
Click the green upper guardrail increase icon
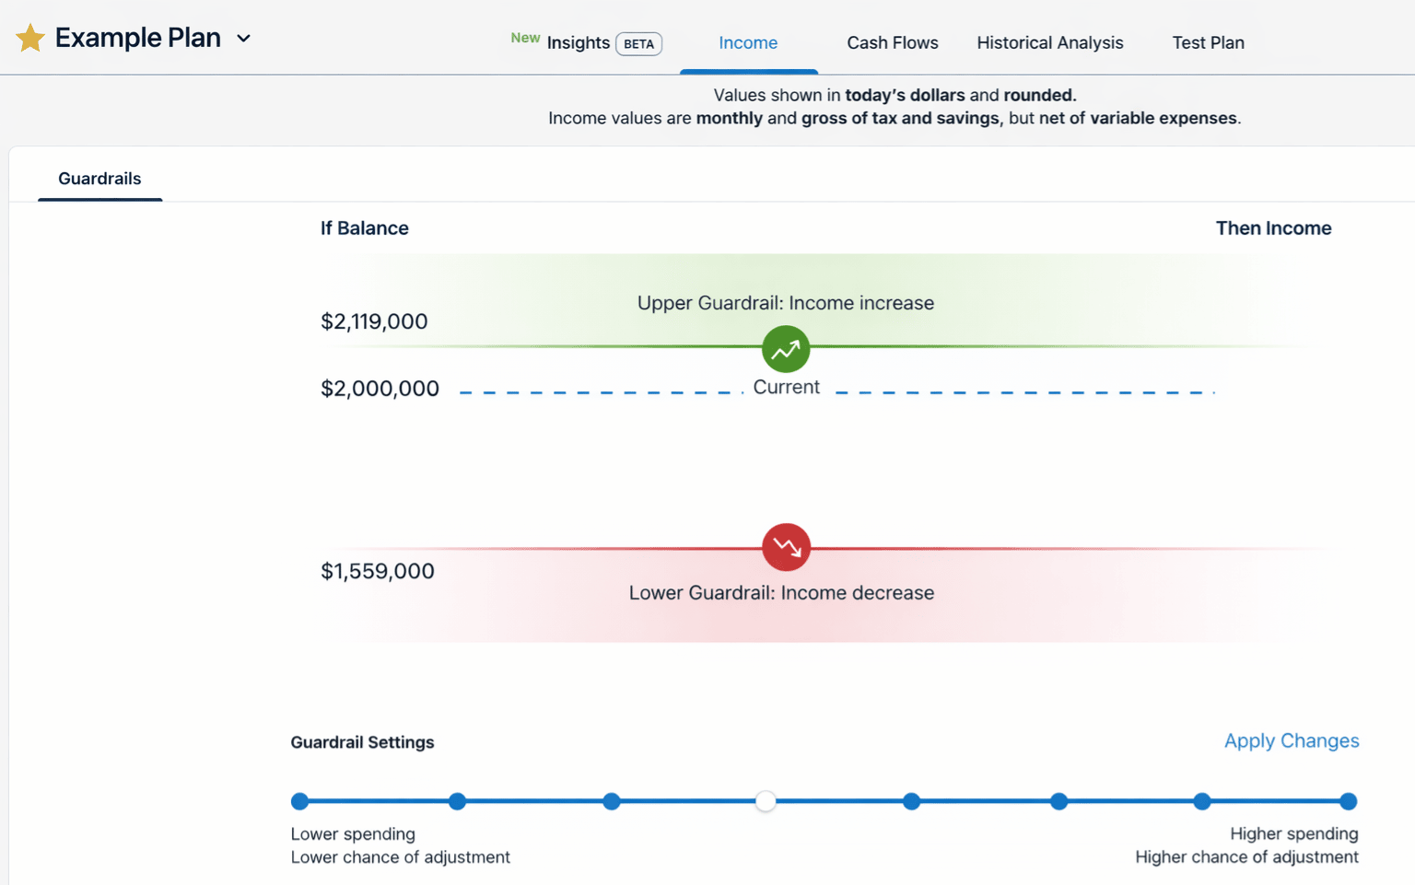[x=786, y=350]
